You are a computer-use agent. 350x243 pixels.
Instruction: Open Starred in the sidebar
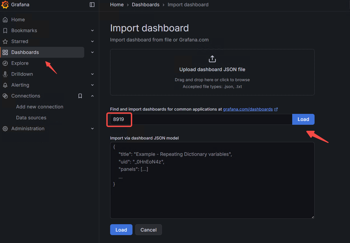20,41
